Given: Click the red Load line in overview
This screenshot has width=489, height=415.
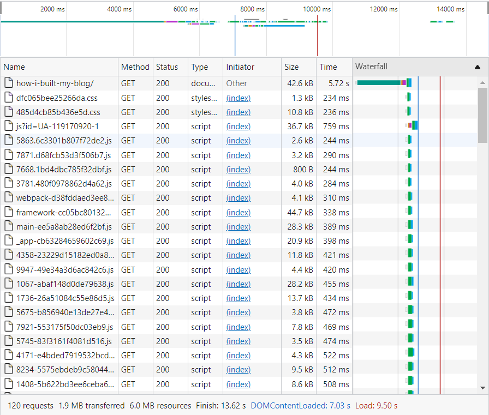Looking at the screenshot, I should (x=318, y=36).
